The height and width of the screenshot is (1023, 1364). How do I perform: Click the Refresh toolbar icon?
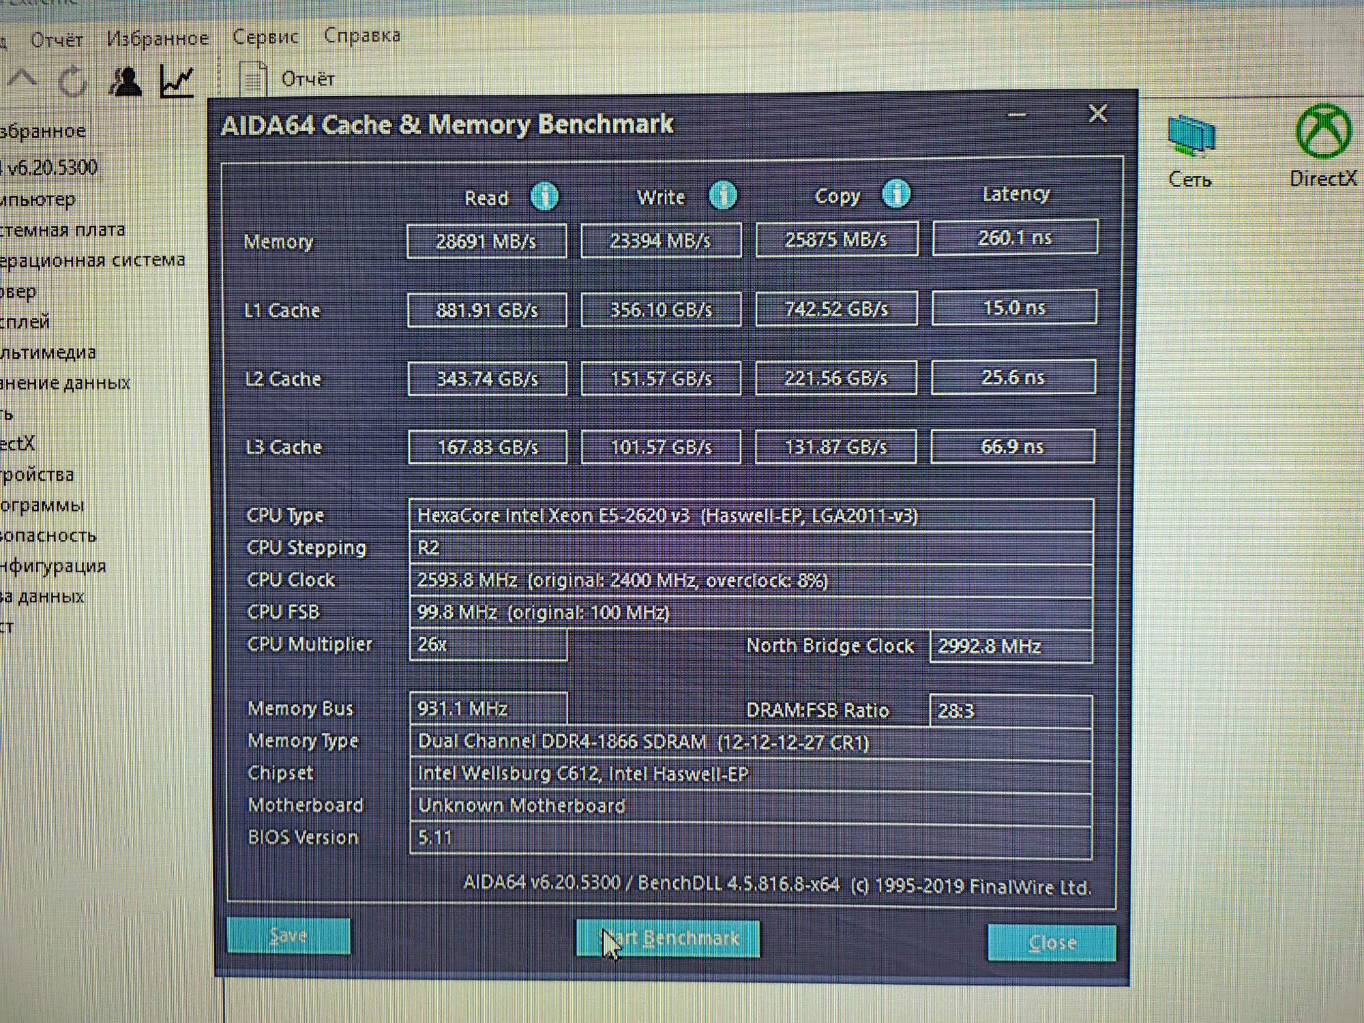pyautogui.click(x=72, y=82)
